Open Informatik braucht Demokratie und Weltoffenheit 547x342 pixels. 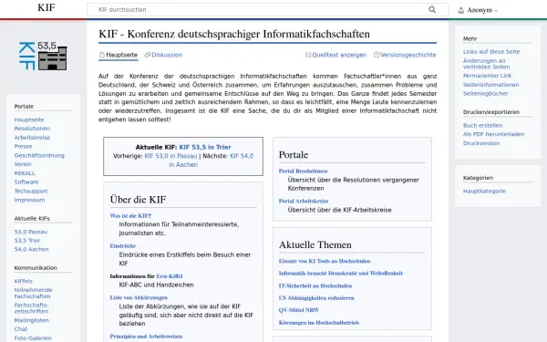click(x=341, y=274)
